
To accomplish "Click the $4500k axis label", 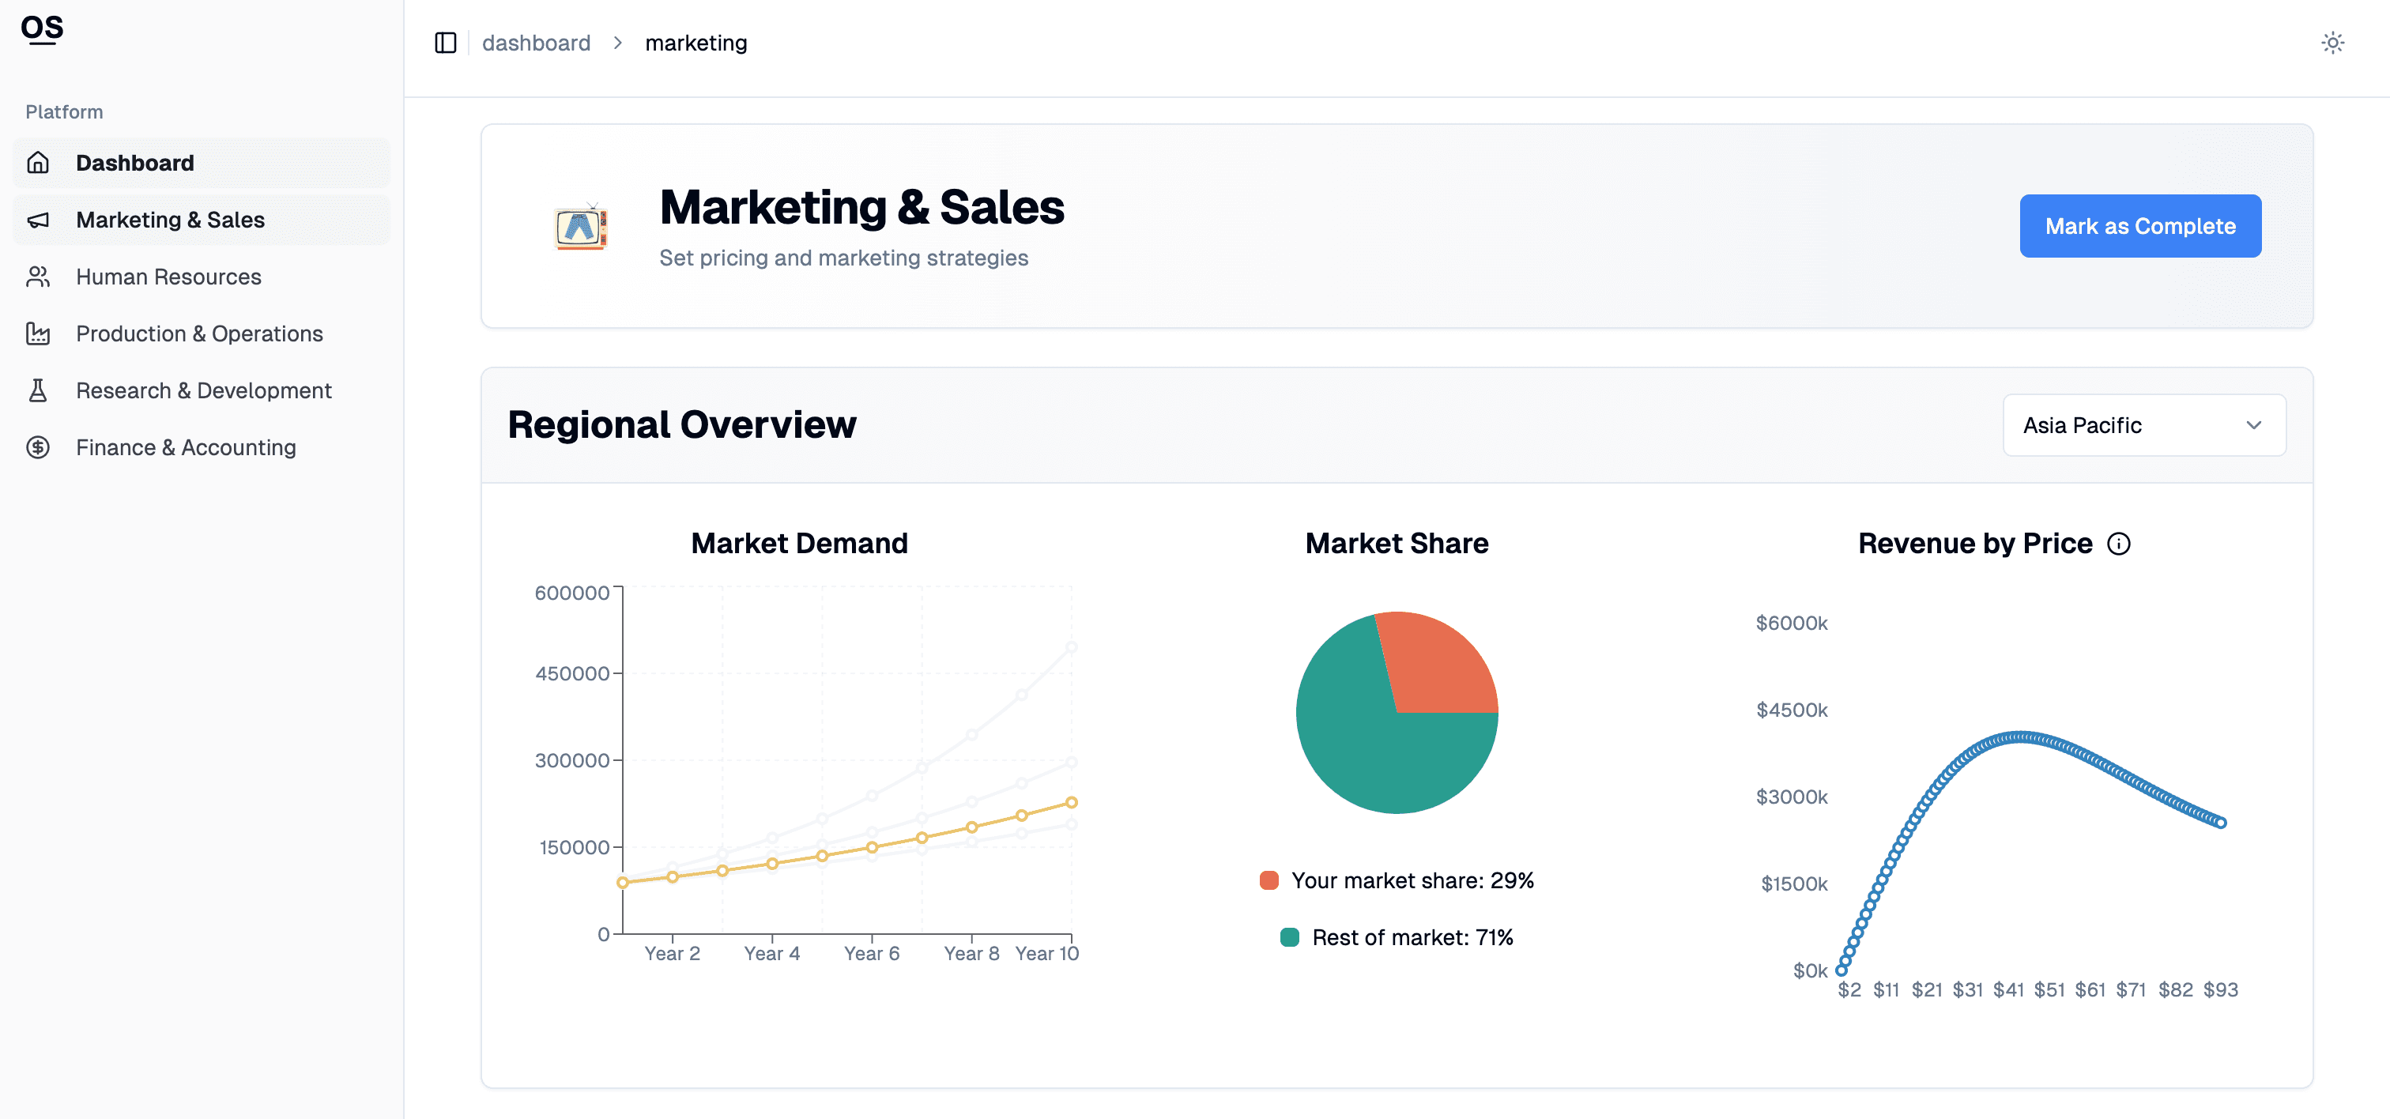I will 1791,710.
